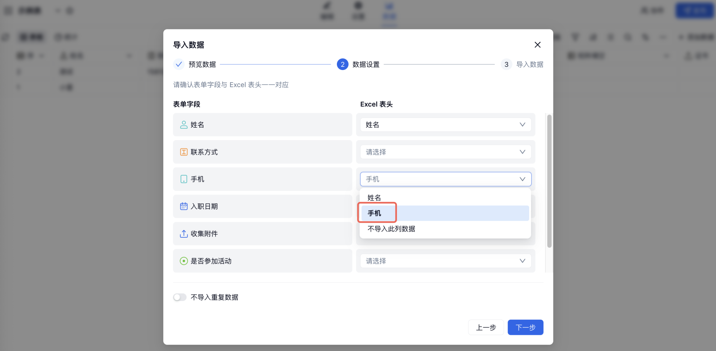Click the 预览数据 step checkmark
The width and height of the screenshot is (716, 351).
(179, 64)
